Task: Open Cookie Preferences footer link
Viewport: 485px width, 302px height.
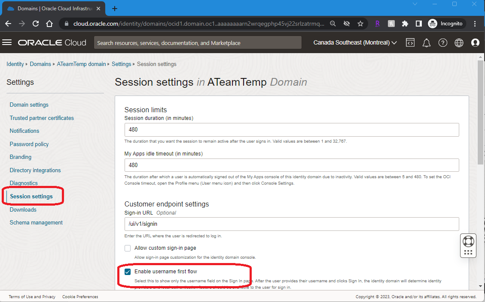Action: (x=80, y=297)
